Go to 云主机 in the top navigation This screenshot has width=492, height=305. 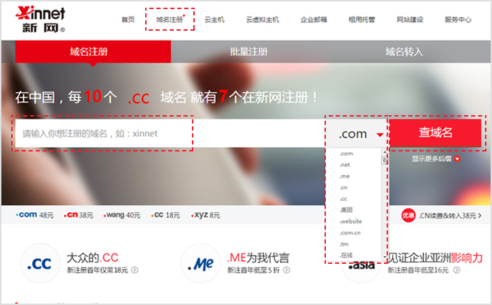[215, 20]
